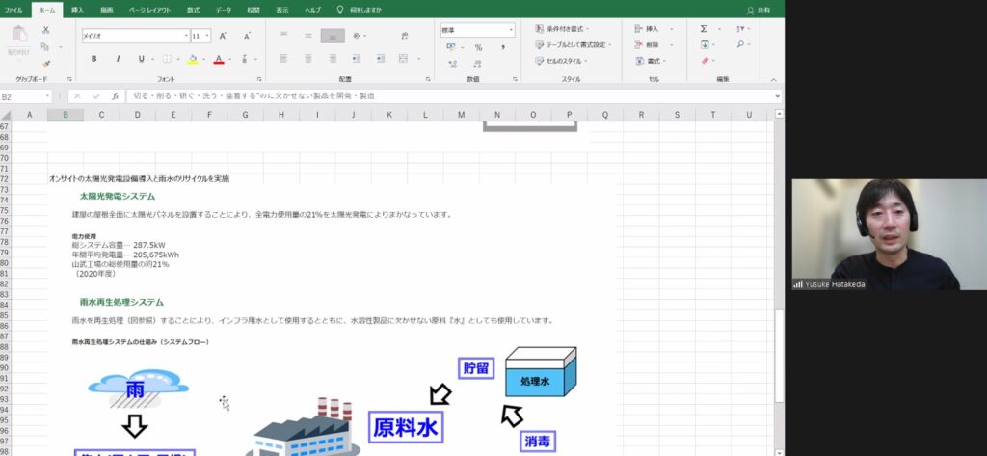Click the Increase Indent icon

[380, 59]
